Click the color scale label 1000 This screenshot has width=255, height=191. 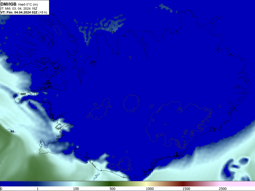150,189
